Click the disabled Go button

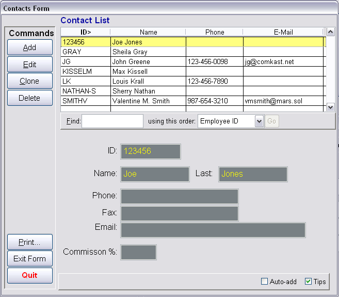[x=272, y=121]
